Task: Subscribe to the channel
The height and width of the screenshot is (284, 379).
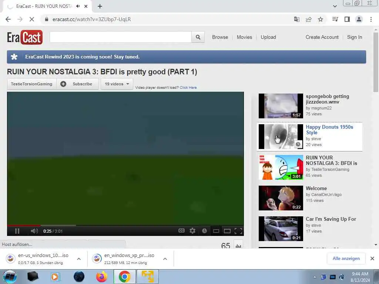Action: click(78, 84)
